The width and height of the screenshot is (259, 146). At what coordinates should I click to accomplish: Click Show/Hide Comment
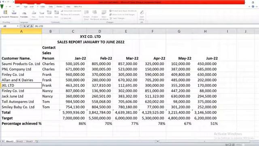(71, 11)
